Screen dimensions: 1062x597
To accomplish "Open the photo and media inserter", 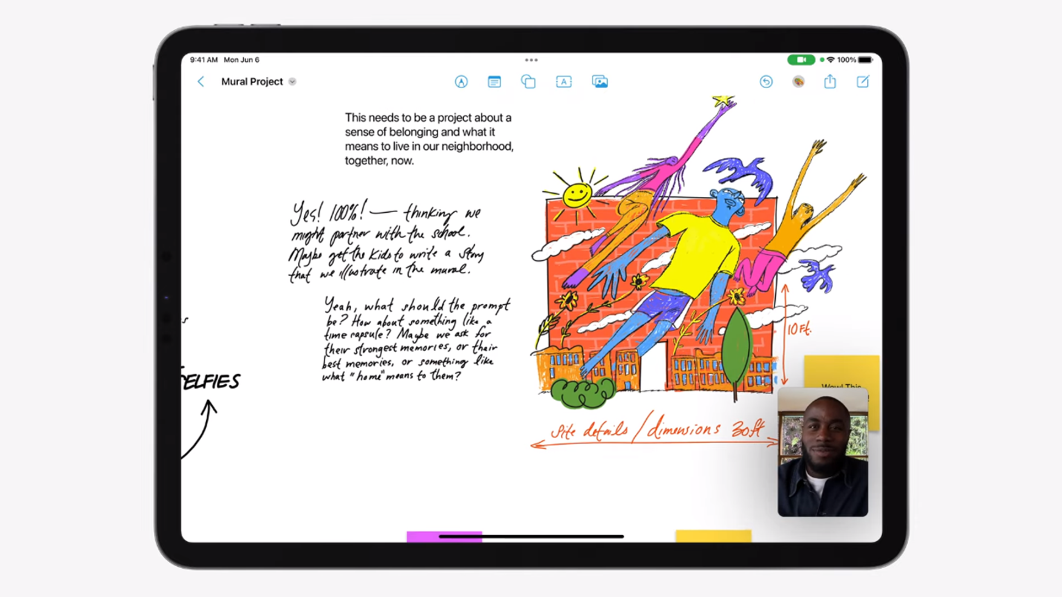I will (x=599, y=82).
